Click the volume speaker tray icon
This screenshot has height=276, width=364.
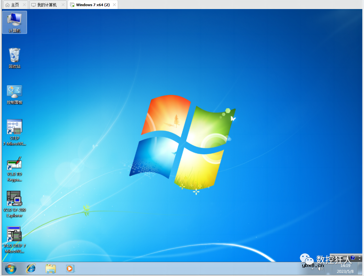pos(320,268)
